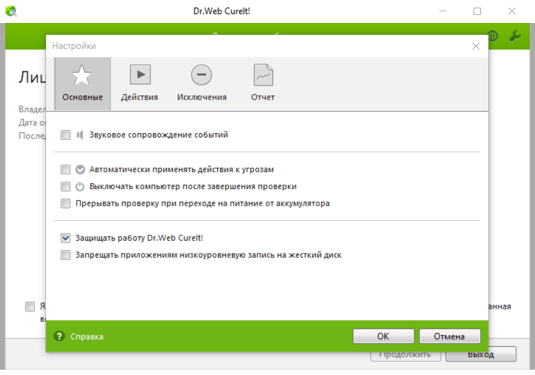The image size is (535, 375).
Task: Uncheck Защищать работу Dr.Web CureIt!
Action: tap(65, 239)
